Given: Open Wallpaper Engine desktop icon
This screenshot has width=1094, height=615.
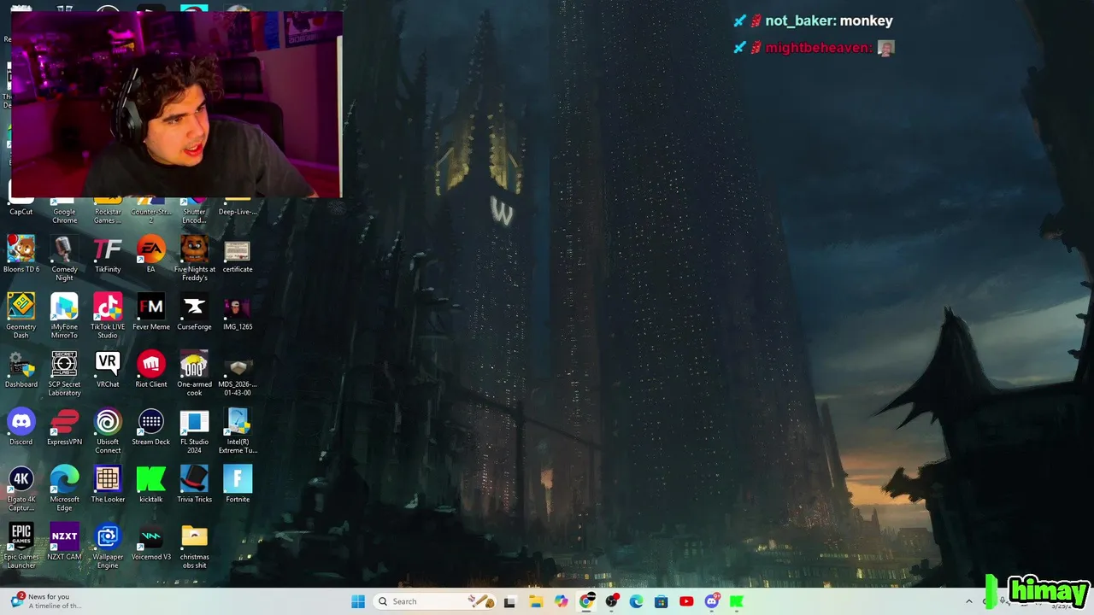Looking at the screenshot, I should [108, 545].
